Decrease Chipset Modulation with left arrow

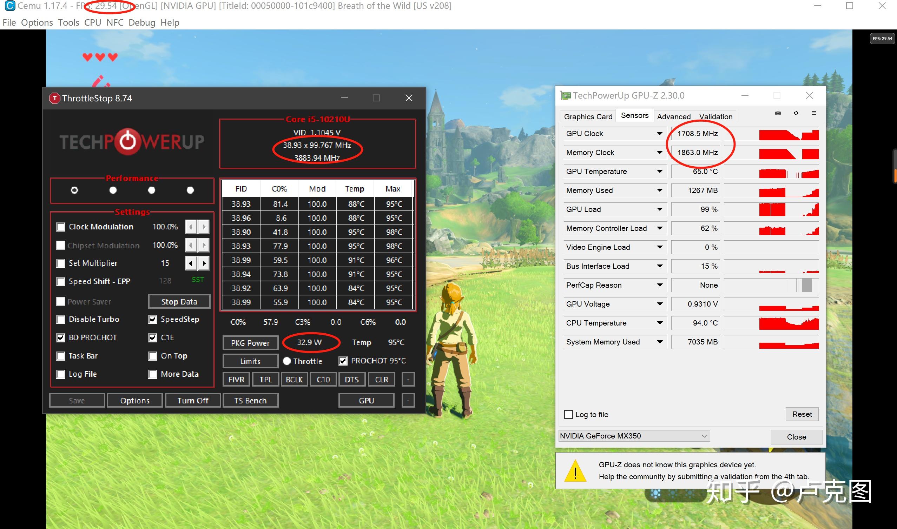[x=191, y=245]
